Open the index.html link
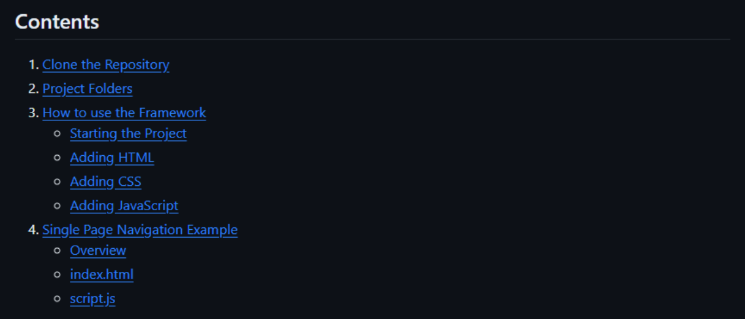The height and width of the screenshot is (319, 745). tap(102, 274)
